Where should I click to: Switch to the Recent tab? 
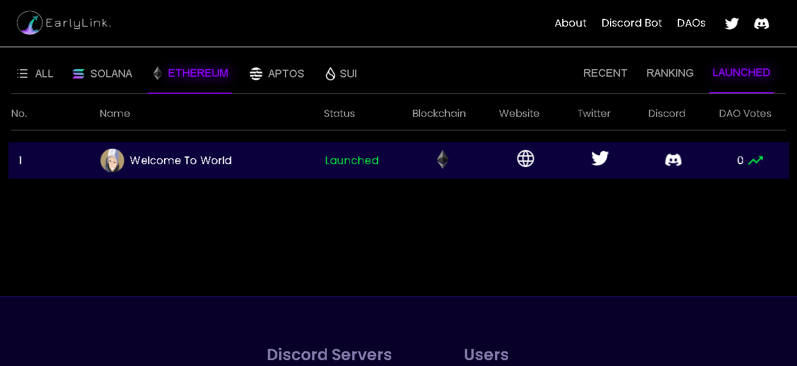605,73
